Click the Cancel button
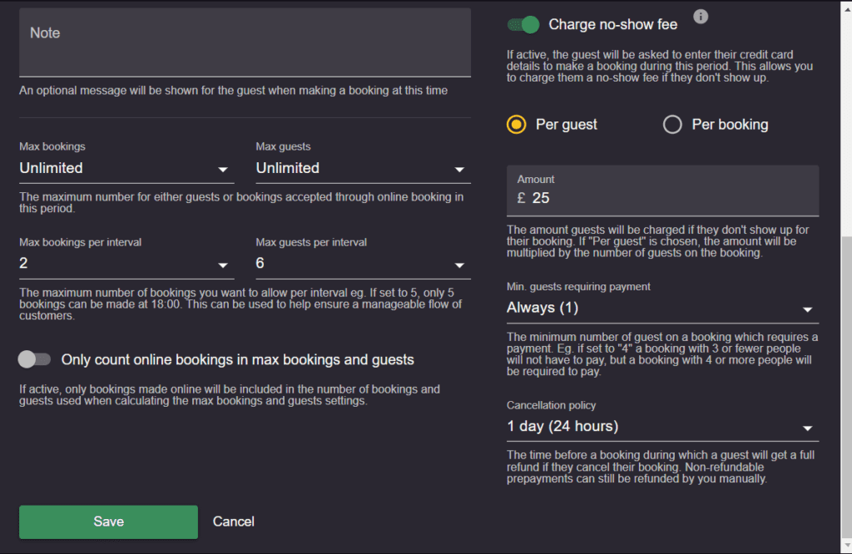This screenshot has height=554, width=852. pos(234,522)
